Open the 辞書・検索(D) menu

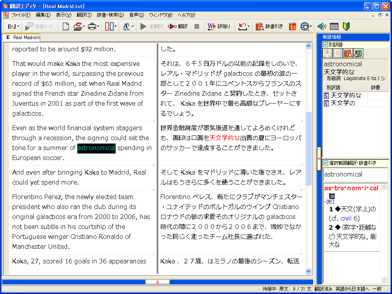pos(110,15)
